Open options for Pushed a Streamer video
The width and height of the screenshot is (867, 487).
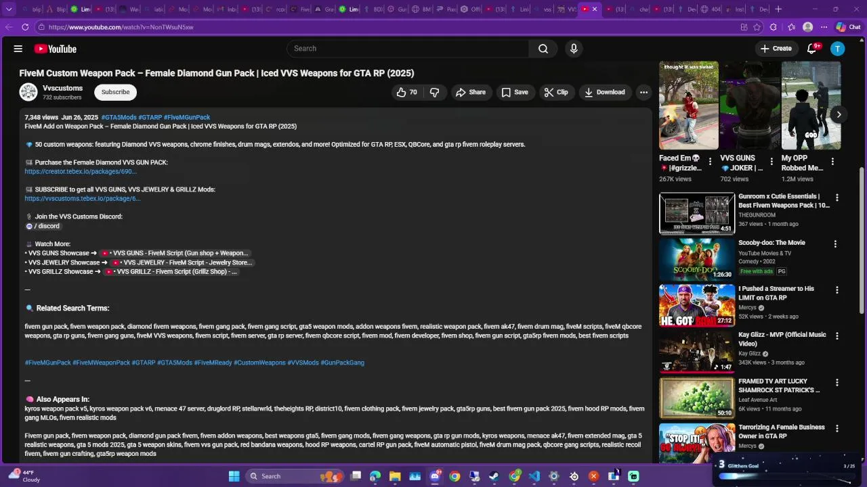click(837, 289)
